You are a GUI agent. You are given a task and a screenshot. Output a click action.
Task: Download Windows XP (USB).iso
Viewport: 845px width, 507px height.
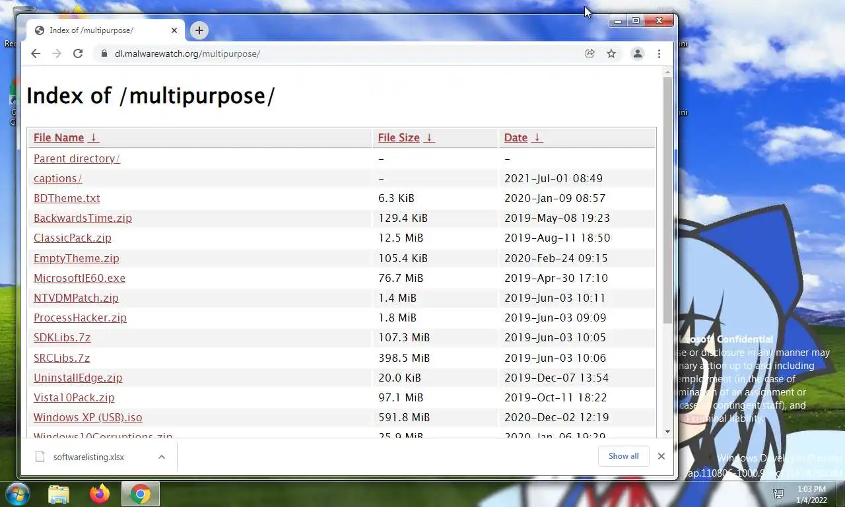(x=88, y=417)
